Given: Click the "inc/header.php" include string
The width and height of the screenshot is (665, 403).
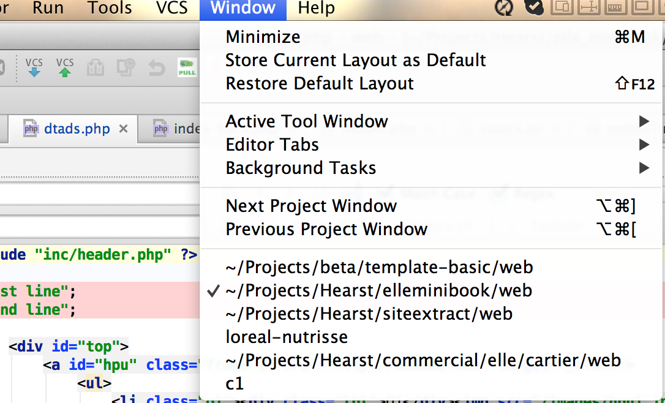Looking at the screenshot, I should 103,255.
